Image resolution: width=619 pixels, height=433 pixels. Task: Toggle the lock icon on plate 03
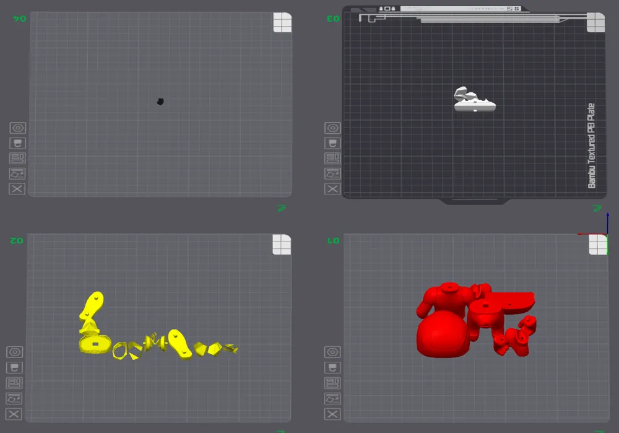pos(333,143)
